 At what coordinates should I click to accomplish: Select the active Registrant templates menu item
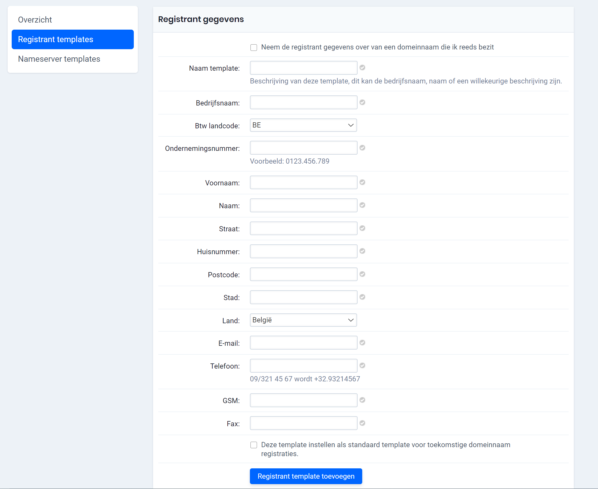(55, 39)
